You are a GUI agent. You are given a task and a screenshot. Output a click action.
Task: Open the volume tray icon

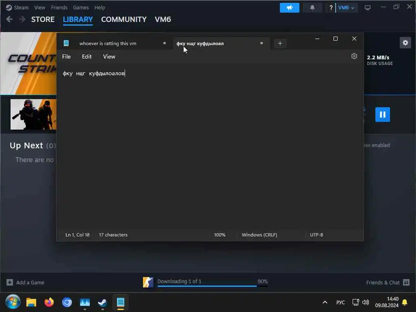[366, 302]
